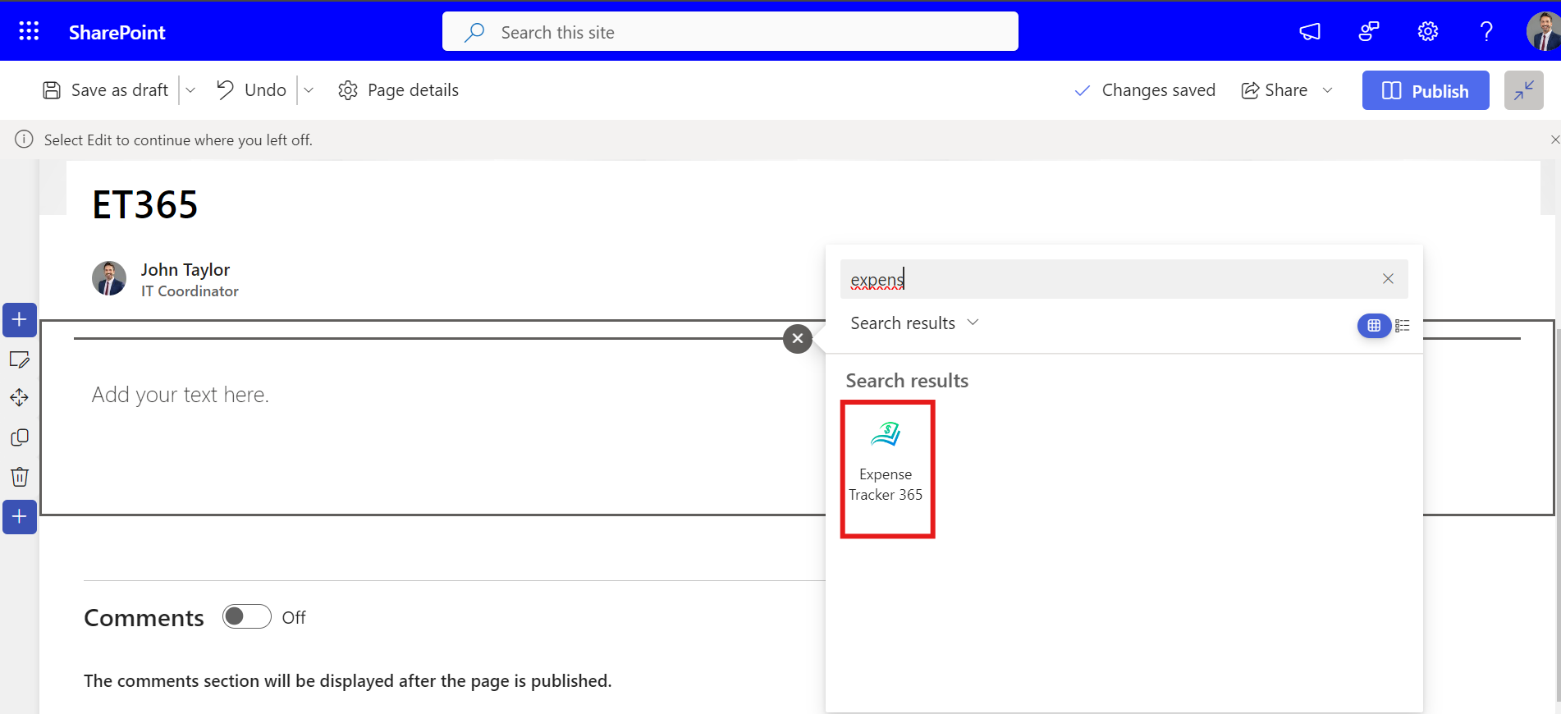The height and width of the screenshot is (714, 1561).
Task: Click Save as draft button
Action: [106, 90]
